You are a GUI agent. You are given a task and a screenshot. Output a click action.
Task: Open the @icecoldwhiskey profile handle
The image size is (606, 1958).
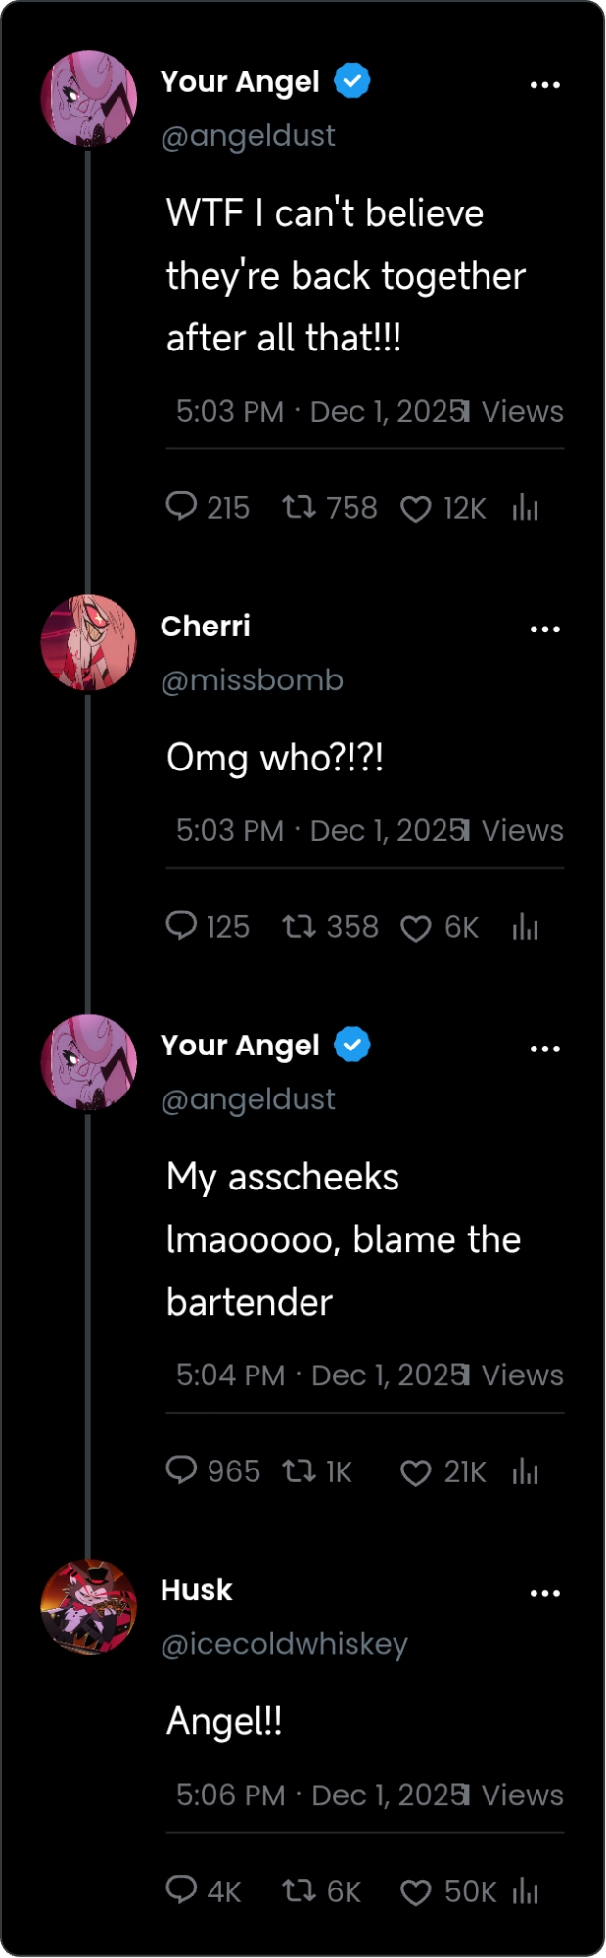click(284, 1643)
